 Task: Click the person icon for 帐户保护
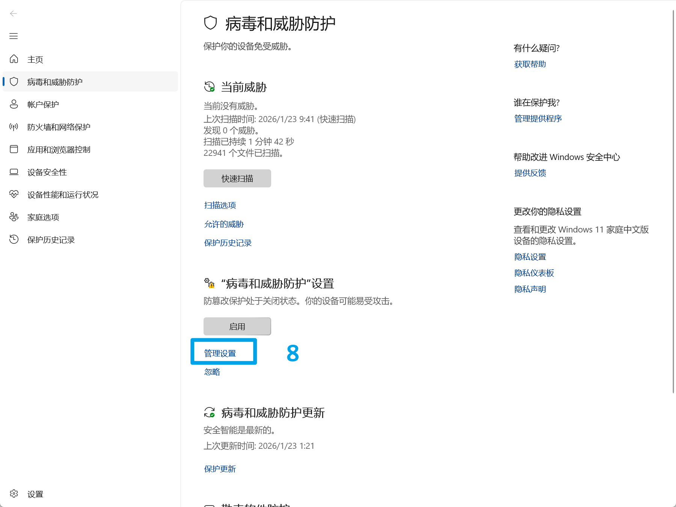pyautogui.click(x=14, y=104)
